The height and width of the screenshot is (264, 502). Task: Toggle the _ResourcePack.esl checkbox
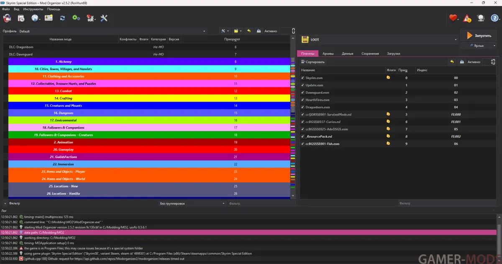(x=303, y=136)
